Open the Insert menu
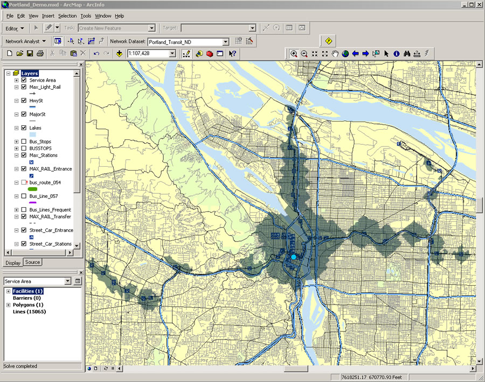Viewport: 485px width, 382px height. tap(48, 16)
